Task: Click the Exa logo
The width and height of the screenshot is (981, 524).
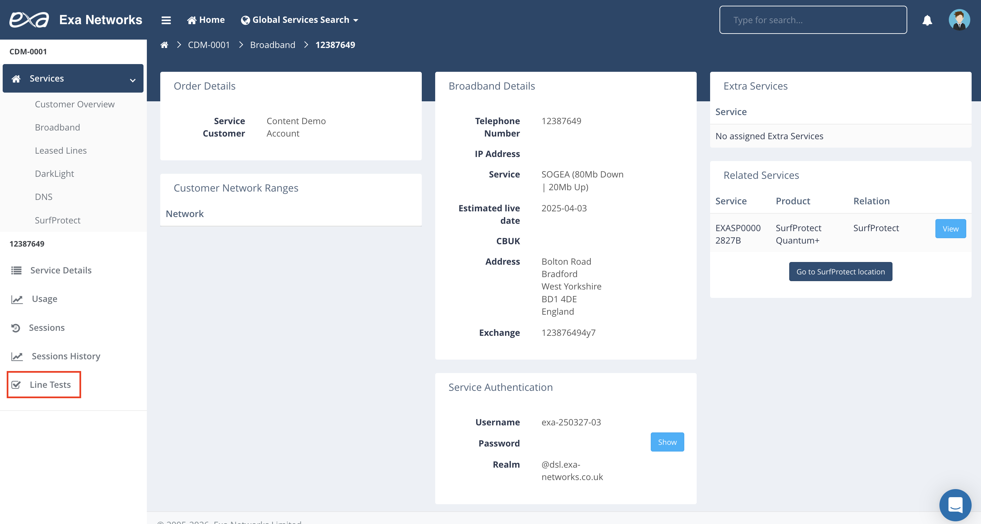Action: (29, 20)
